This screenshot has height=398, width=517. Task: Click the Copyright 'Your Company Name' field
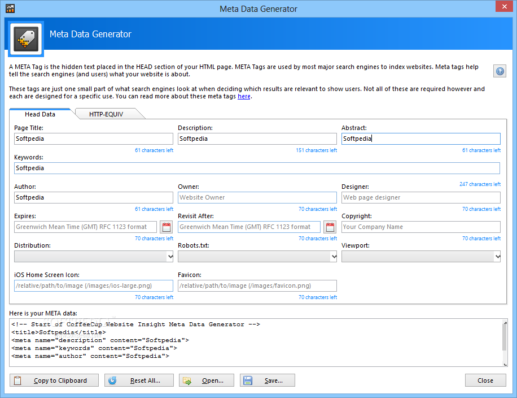(x=420, y=227)
